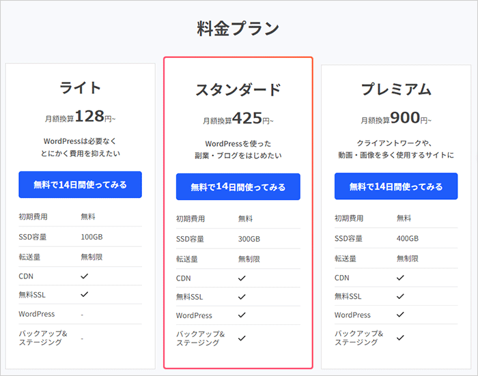Click the 無料SSL checkmark in ライト plan

85,294
